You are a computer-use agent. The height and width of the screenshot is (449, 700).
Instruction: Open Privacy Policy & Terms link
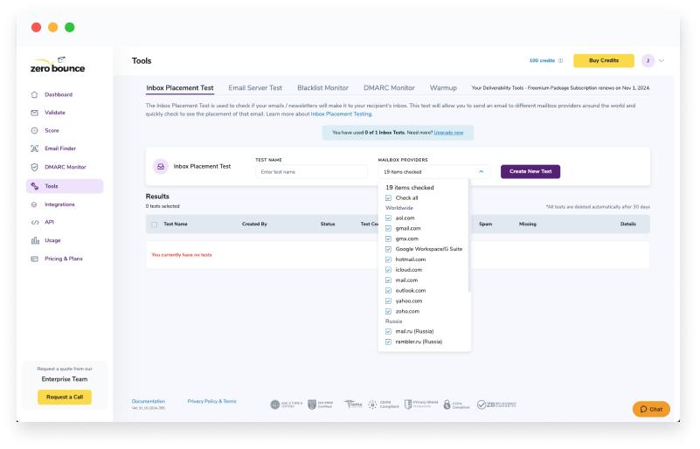(212, 402)
